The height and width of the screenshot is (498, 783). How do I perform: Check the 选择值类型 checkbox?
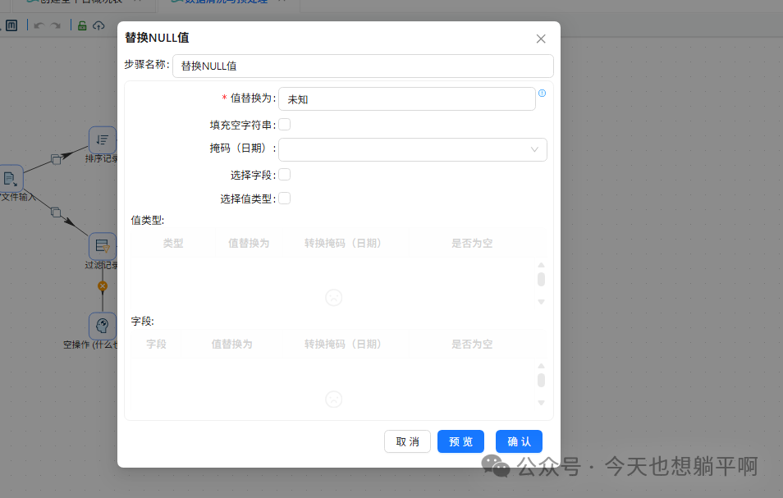click(285, 198)
